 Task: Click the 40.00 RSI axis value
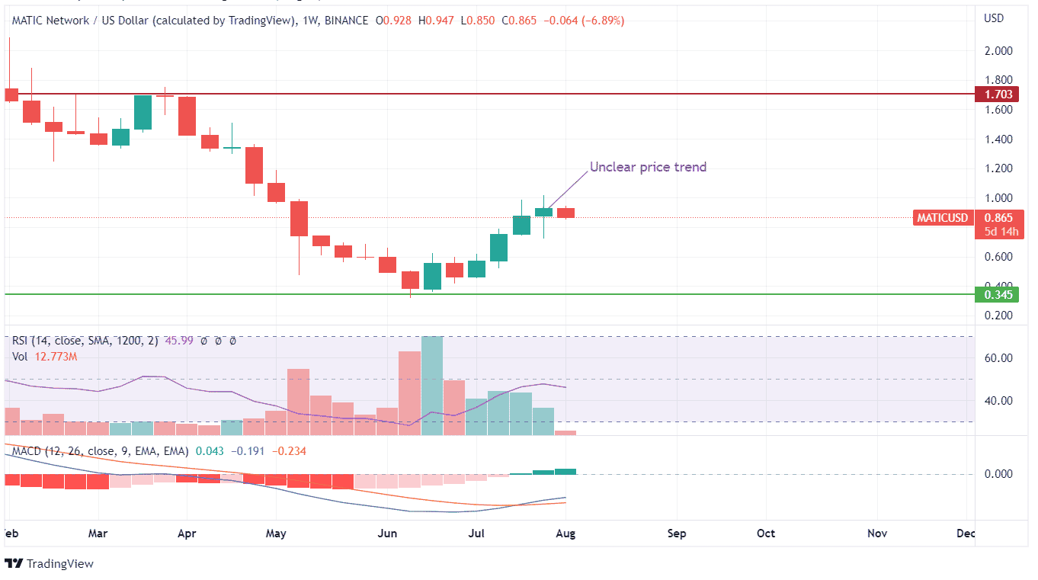pos(998,401)
